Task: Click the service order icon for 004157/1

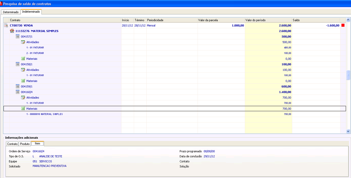Action: point(17,37)
